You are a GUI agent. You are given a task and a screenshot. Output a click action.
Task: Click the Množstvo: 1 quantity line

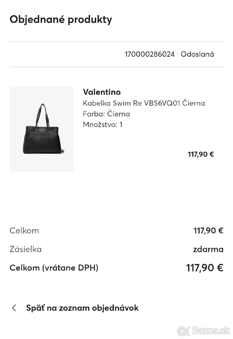coord(103,124)
